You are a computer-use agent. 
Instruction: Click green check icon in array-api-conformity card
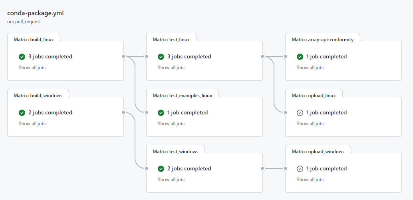pos(300,56)
